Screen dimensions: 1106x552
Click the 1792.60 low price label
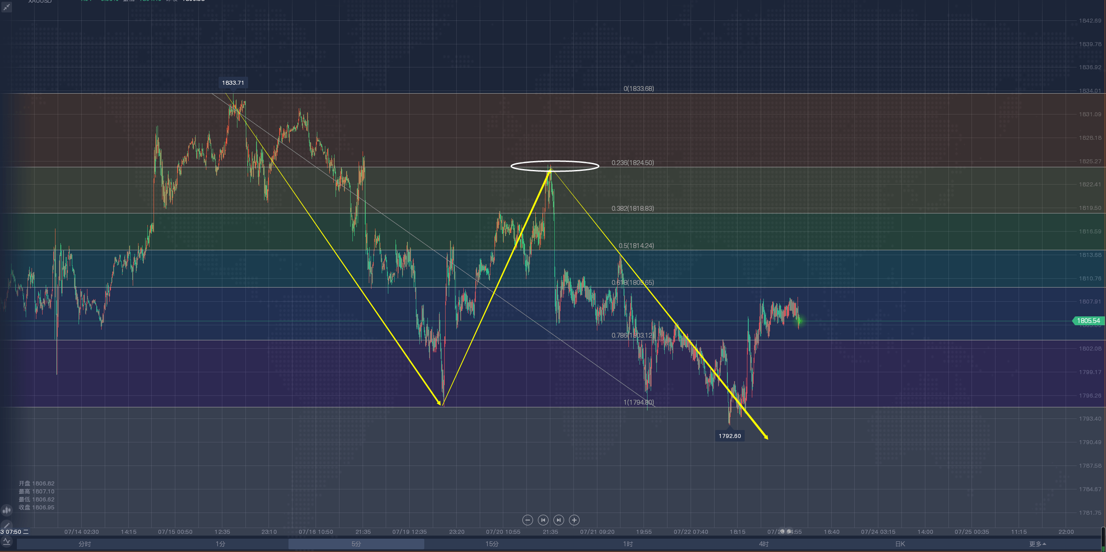coord(730,436)
